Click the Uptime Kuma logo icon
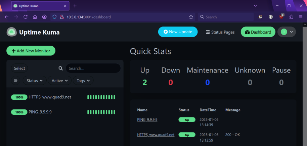Image resolution: width=307 pixels, height=146 pixels. [x=11, y=32]
